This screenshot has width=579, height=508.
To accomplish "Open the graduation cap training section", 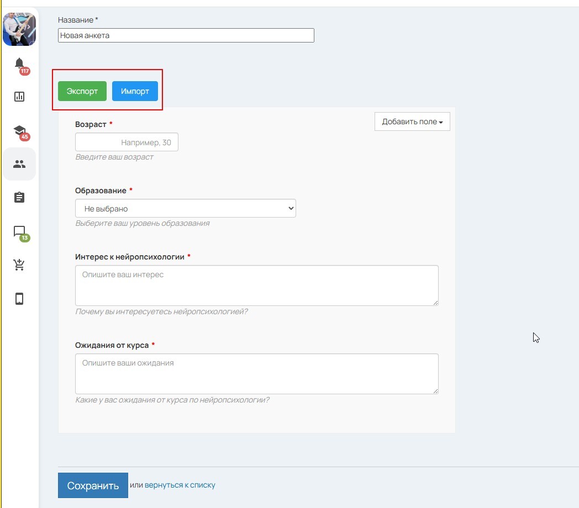I will (19, 130).
